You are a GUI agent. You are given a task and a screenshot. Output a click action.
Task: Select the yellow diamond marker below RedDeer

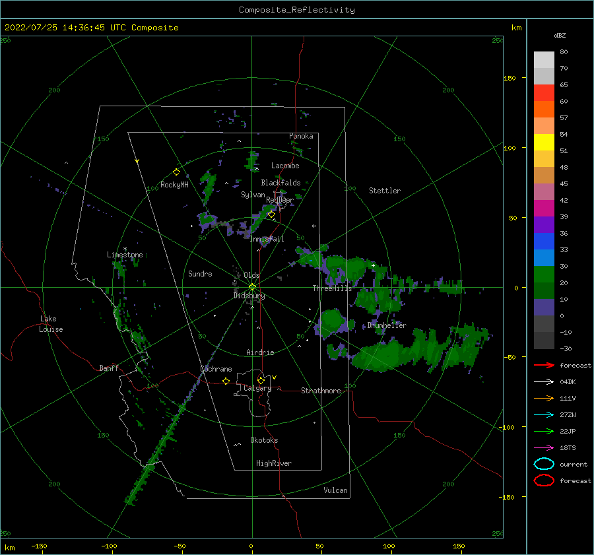click(272, 214)
